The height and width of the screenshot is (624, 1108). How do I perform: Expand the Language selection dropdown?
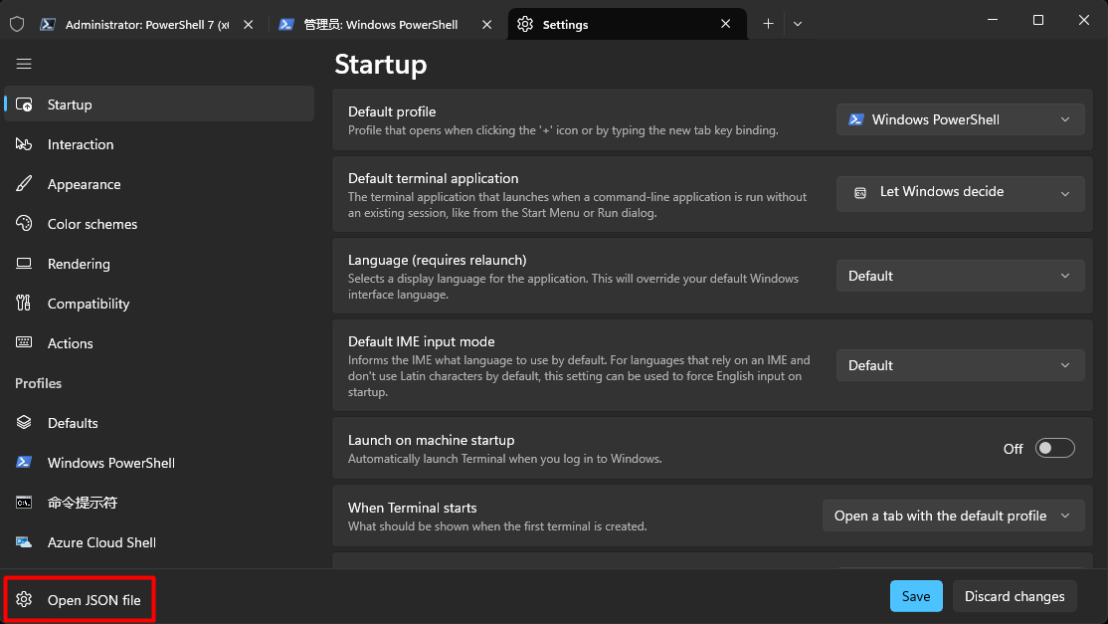(x=961, y=276)
